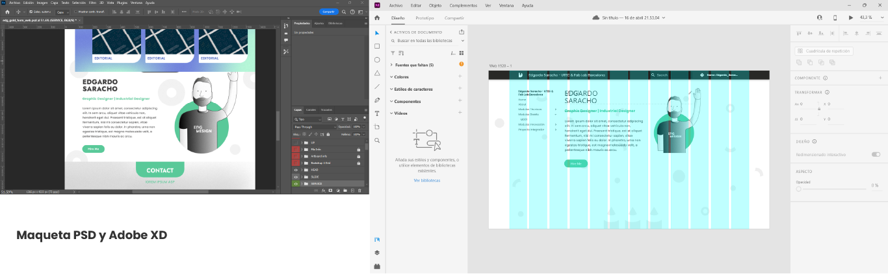Viewport: 888px width, 276px height.
Task: Toggle XD Redimensionado interactivo switch
Action: coord(876,154)
